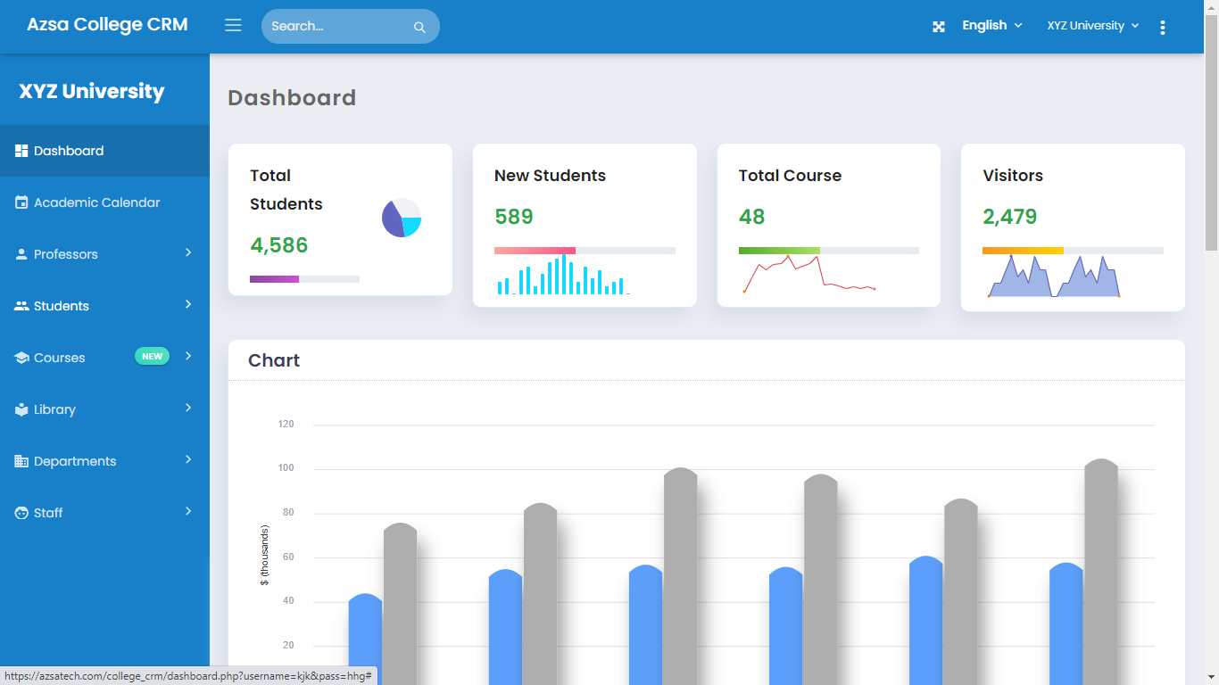Expand the Professors submenu chevron

188,253
